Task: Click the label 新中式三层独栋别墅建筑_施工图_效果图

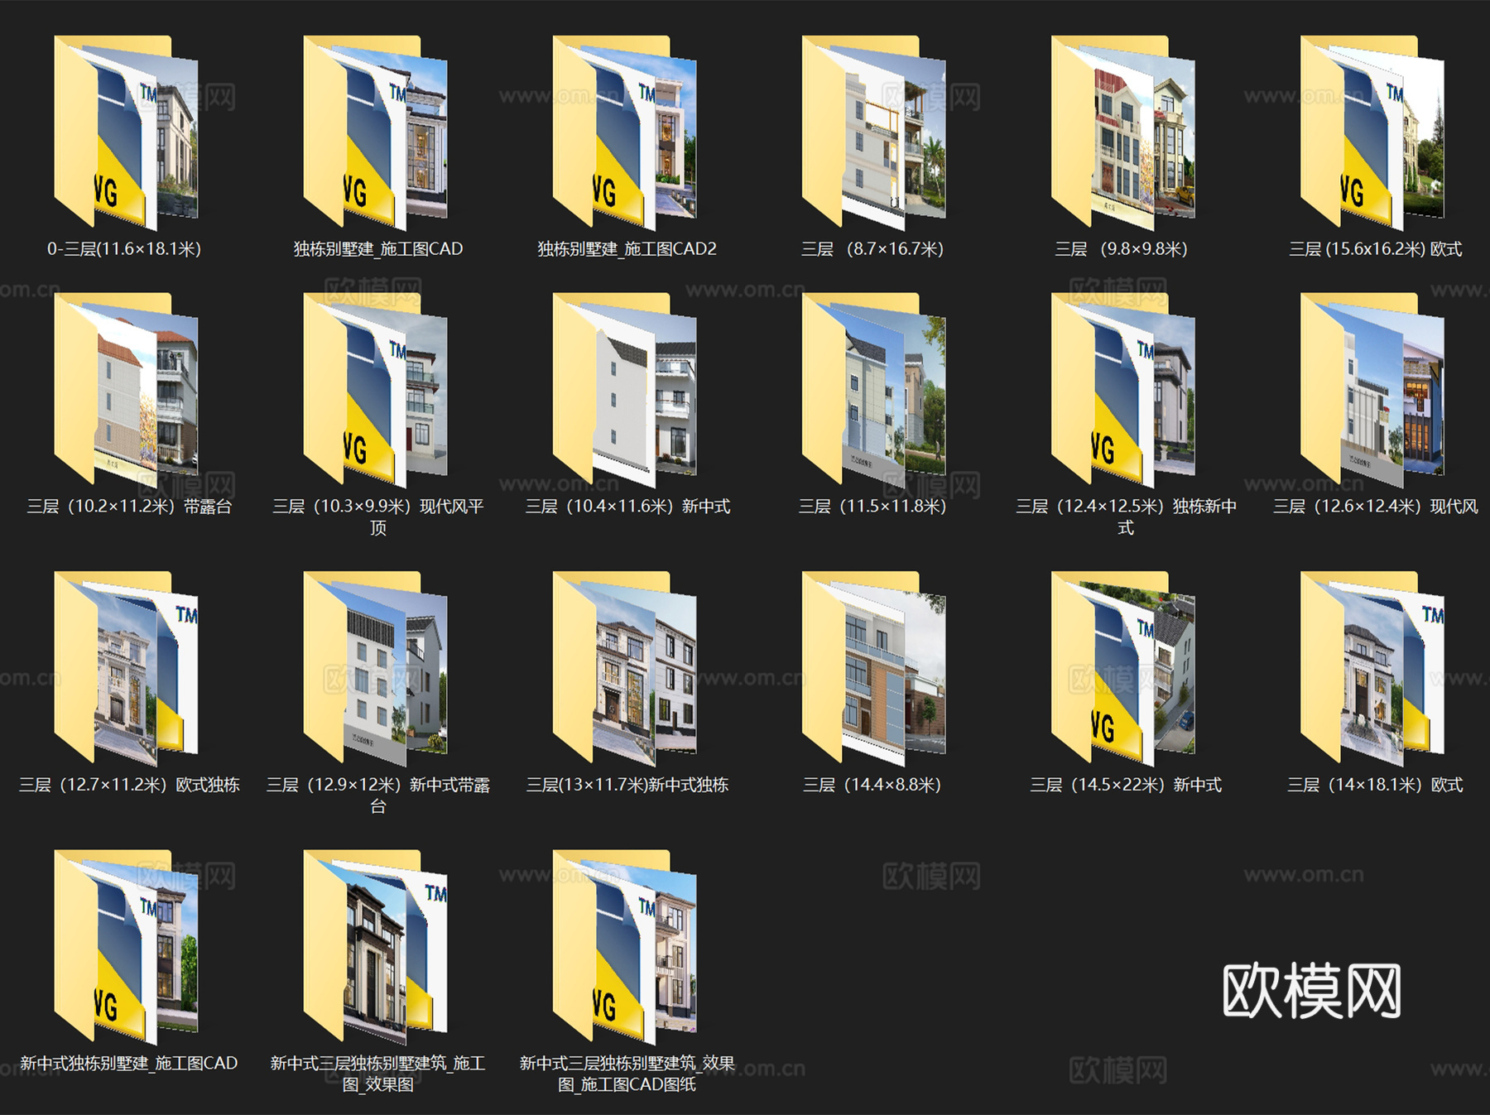Action: [378, 1074]
